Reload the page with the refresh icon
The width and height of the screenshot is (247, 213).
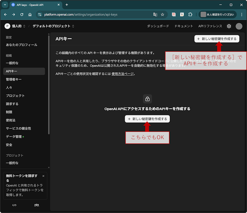[x=22, y=14]
